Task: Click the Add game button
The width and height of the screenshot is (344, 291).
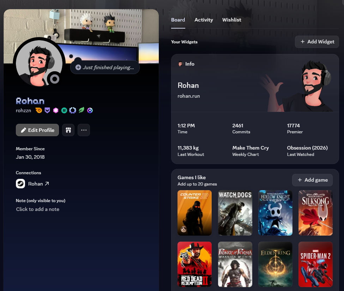Action: [312, 180]
